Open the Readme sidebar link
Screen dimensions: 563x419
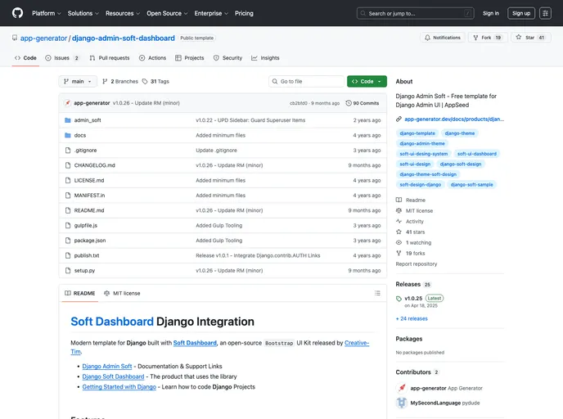tap(411, 200)
